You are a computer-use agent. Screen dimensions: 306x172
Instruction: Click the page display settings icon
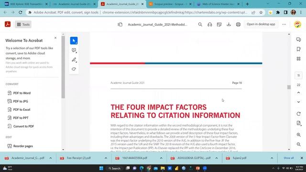[x=298, y=123]
